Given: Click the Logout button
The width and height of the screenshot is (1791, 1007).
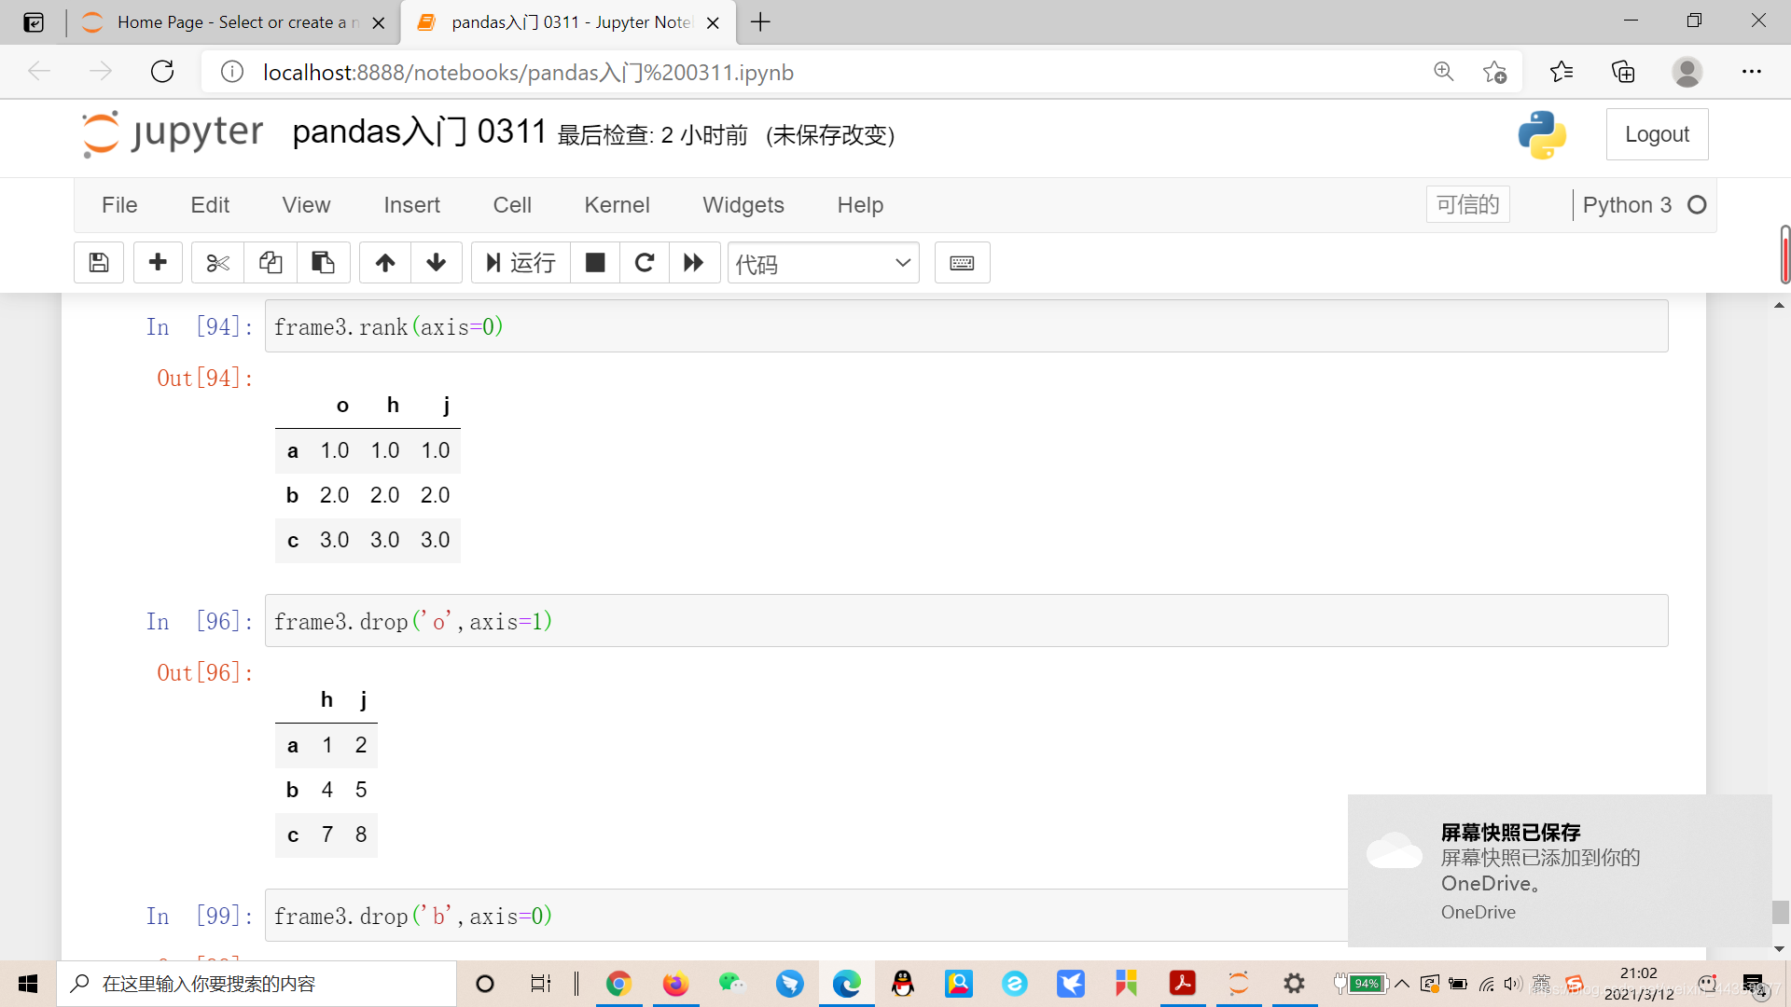Looking at the screenshot, I should coord(1657,133).
